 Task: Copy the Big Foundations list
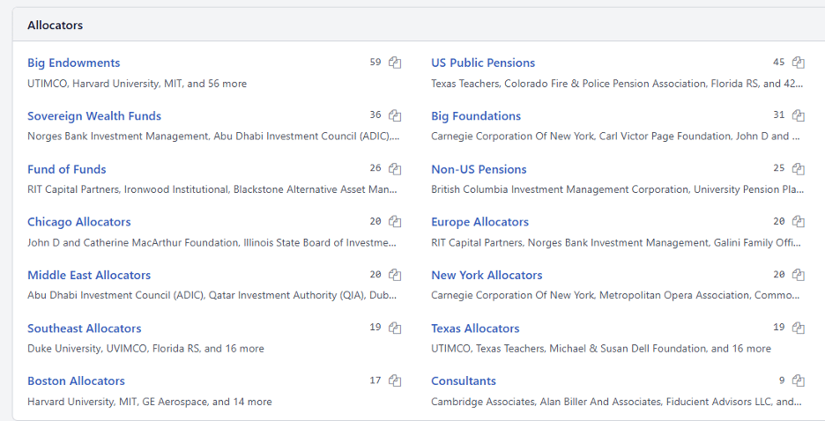[x=799, y=115]
